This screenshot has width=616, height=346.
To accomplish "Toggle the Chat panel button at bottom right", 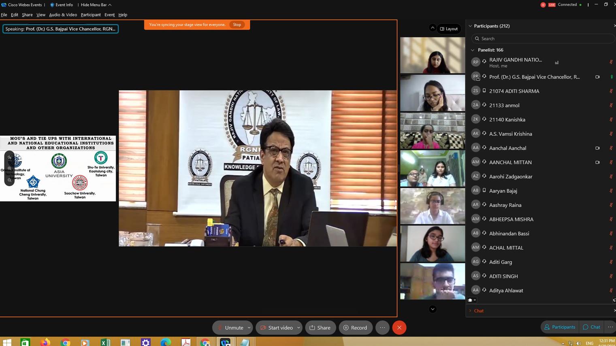I will 592,327.
